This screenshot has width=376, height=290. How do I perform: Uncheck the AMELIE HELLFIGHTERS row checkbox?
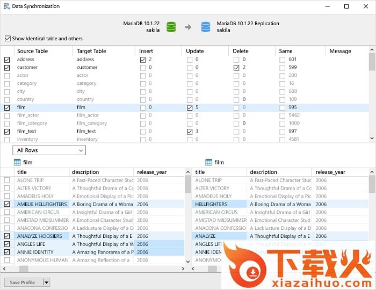point(7,204)
